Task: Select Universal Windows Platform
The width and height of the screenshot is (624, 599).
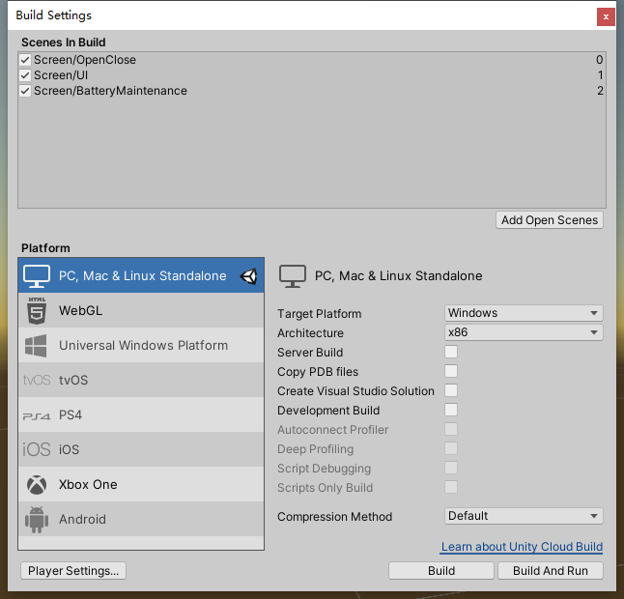Action: (x=141, y=345)
